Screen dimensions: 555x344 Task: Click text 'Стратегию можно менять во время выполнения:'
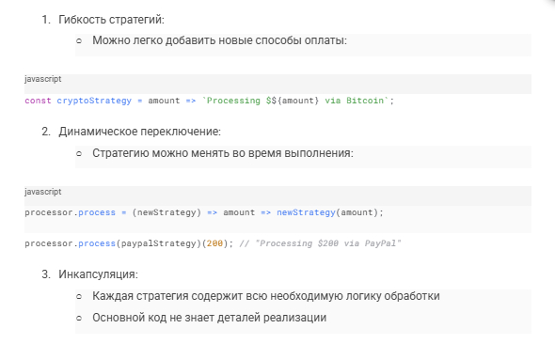223,153
